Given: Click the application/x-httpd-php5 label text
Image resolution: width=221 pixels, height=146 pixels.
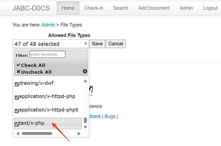Looking at the screenshot, I should [49, 110].
